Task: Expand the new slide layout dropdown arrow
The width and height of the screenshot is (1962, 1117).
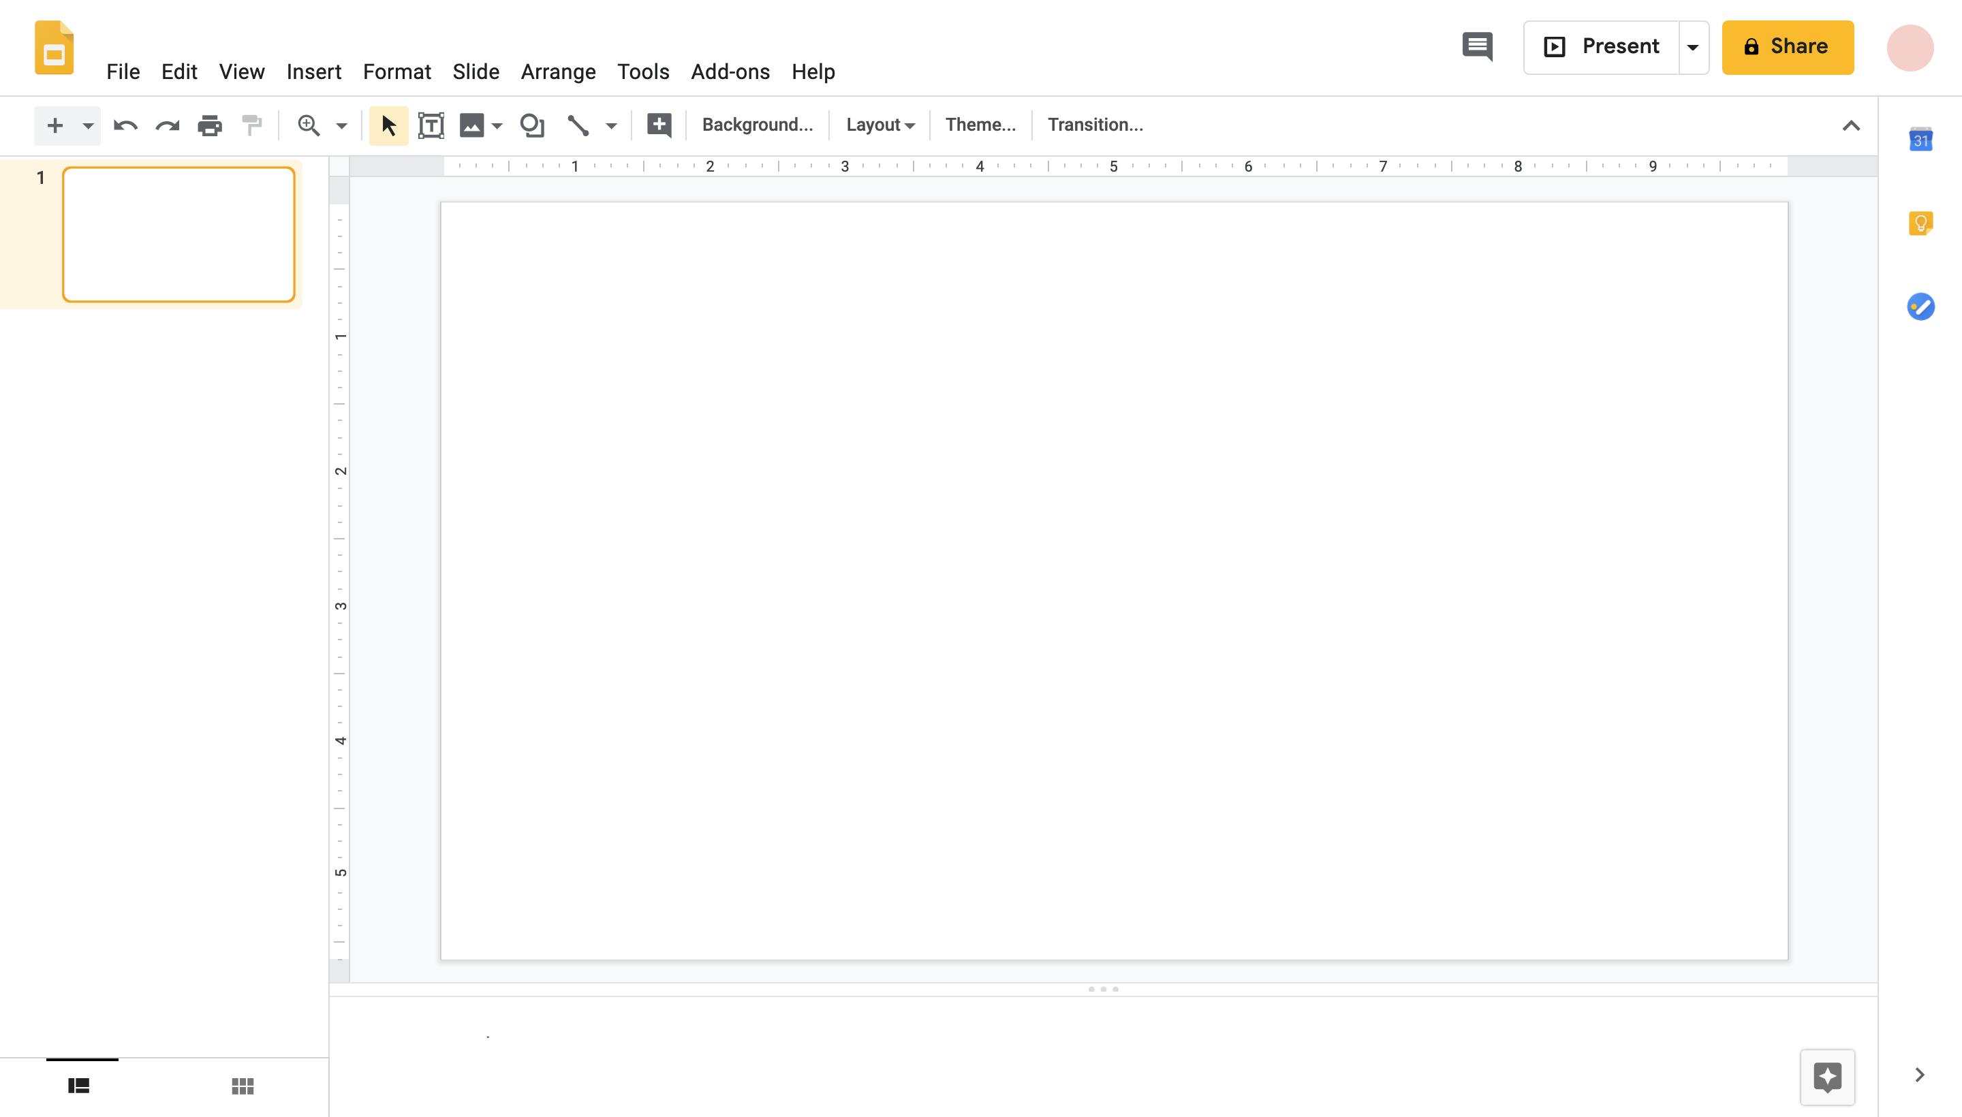Action: click(x=89, y=125)
